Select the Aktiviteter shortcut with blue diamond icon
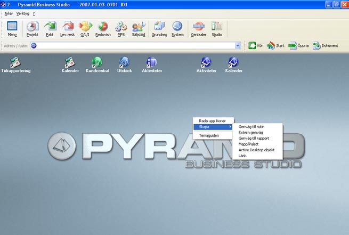349x235 pixels. coord(206,65)
